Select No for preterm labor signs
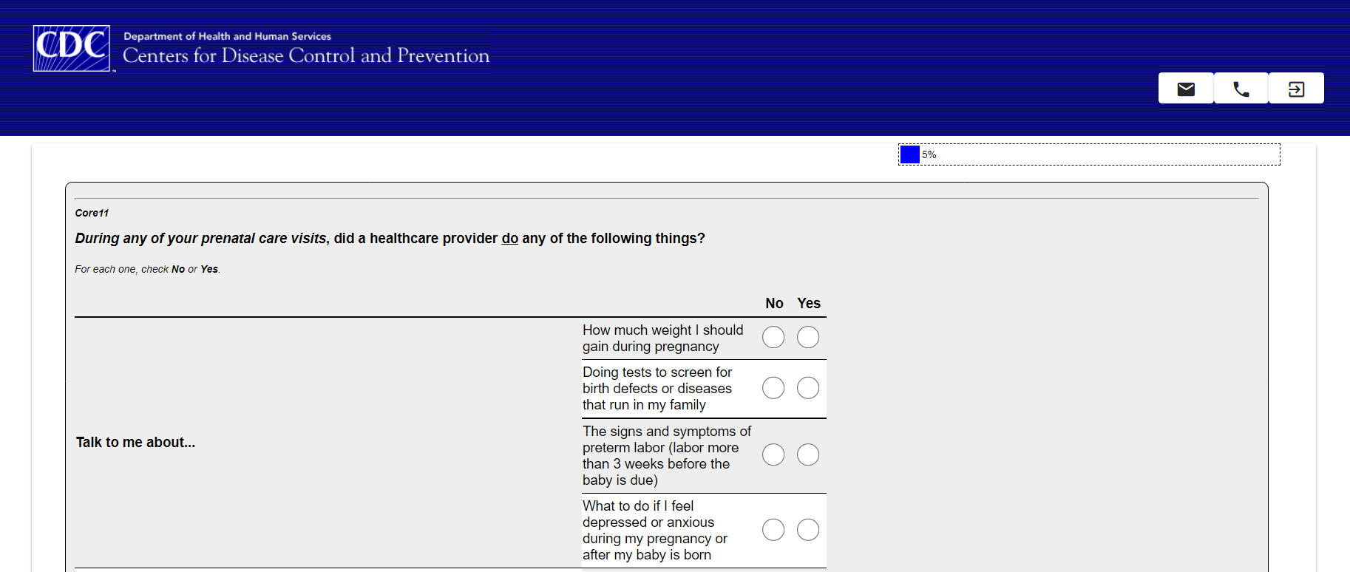This screenshot has width=1350, height=572. pos(773,454)
